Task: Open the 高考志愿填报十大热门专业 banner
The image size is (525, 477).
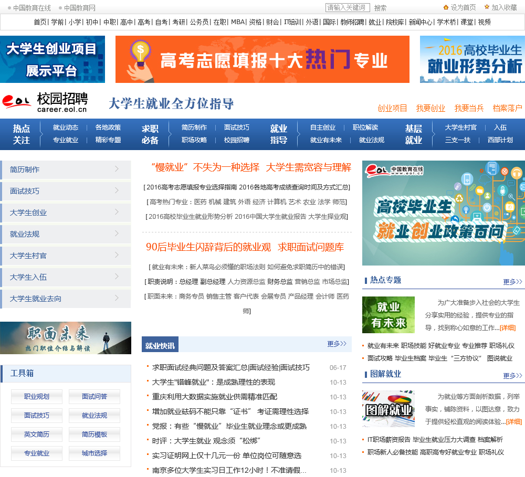Action: coord(262,59)
